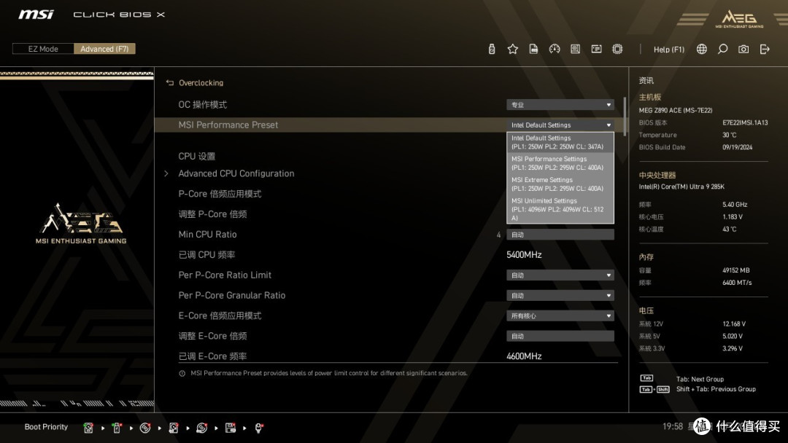
Task: Click the 19:58 clock in status bar
Action: click(673, 426)
